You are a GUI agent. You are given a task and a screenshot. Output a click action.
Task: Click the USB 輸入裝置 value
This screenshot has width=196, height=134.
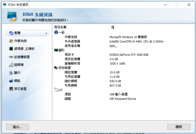tap(119, 94)
